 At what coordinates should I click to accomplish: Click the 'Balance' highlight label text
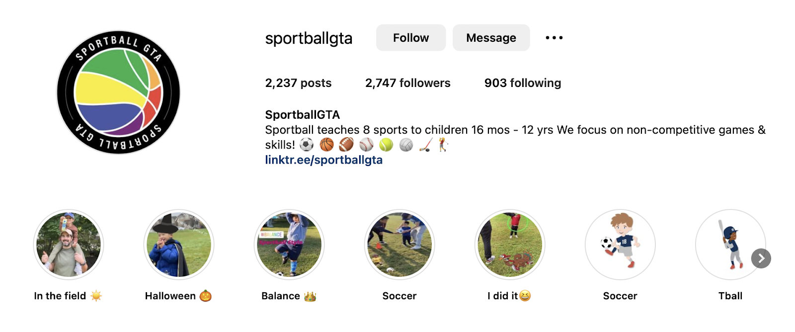point(281,296)
